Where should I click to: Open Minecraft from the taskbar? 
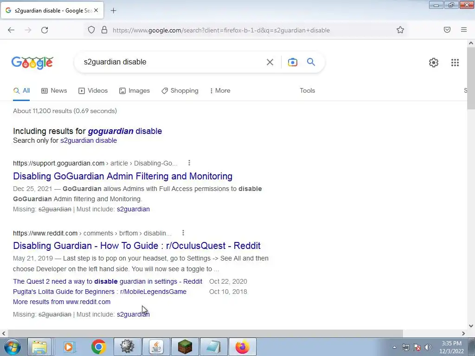[185, 347]
